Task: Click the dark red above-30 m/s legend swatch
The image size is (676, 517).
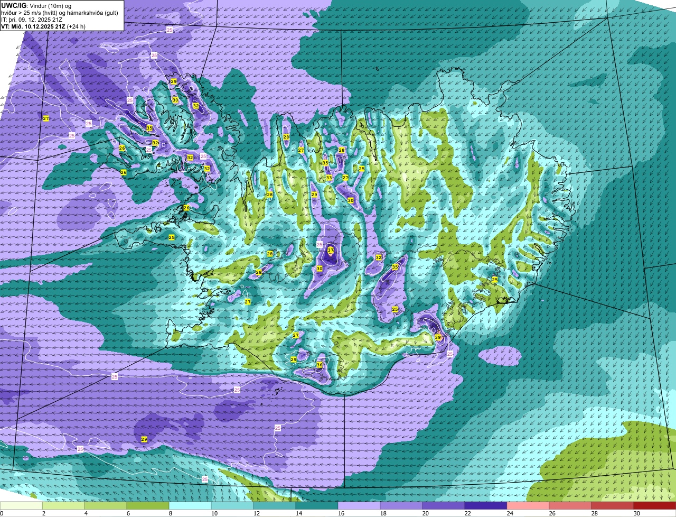Action: 655,505
